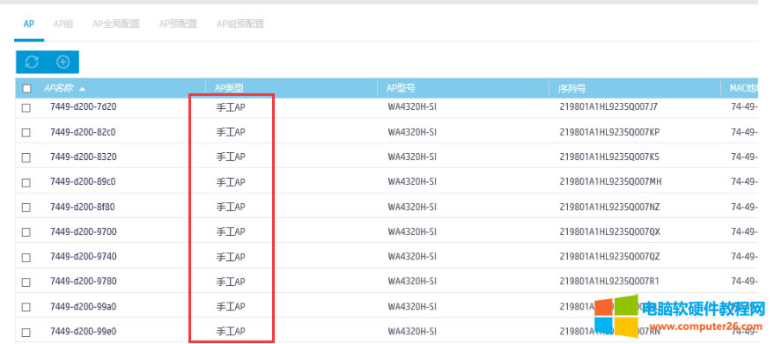Open AP name 7449-d200-9740
The image size is (774, 344).
84,257
